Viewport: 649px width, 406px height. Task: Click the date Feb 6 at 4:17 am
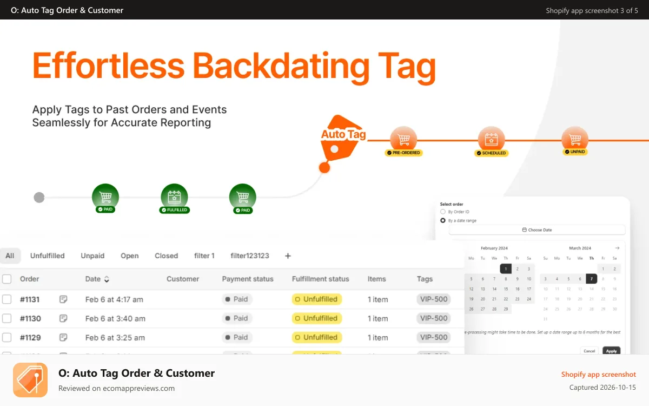tap(114, 299)
